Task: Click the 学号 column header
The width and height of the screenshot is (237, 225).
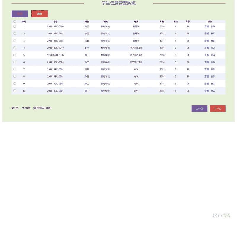Action: (x=55, y=21)
